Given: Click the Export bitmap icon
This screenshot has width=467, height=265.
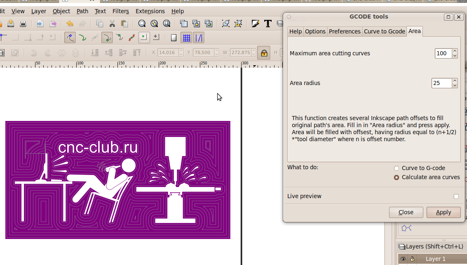Looking at the screenshot, I should 53,24.
